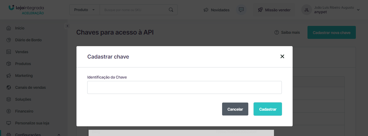Screen dimensions: 368x136
Task: Click the Cadastrar button
Action: [x=267, y=109]
